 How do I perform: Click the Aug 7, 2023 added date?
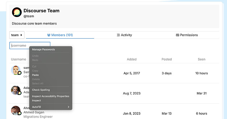pyautogui.click(x=132, y=93)
